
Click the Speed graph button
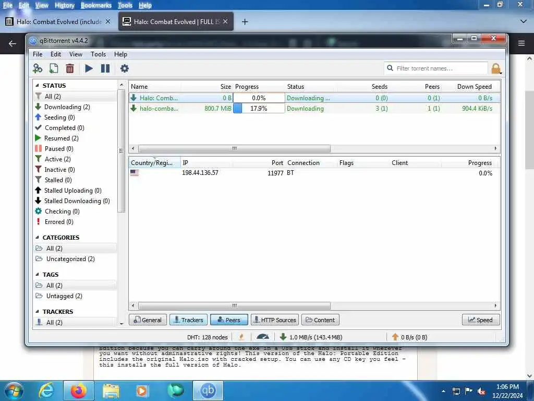point(481,320)
